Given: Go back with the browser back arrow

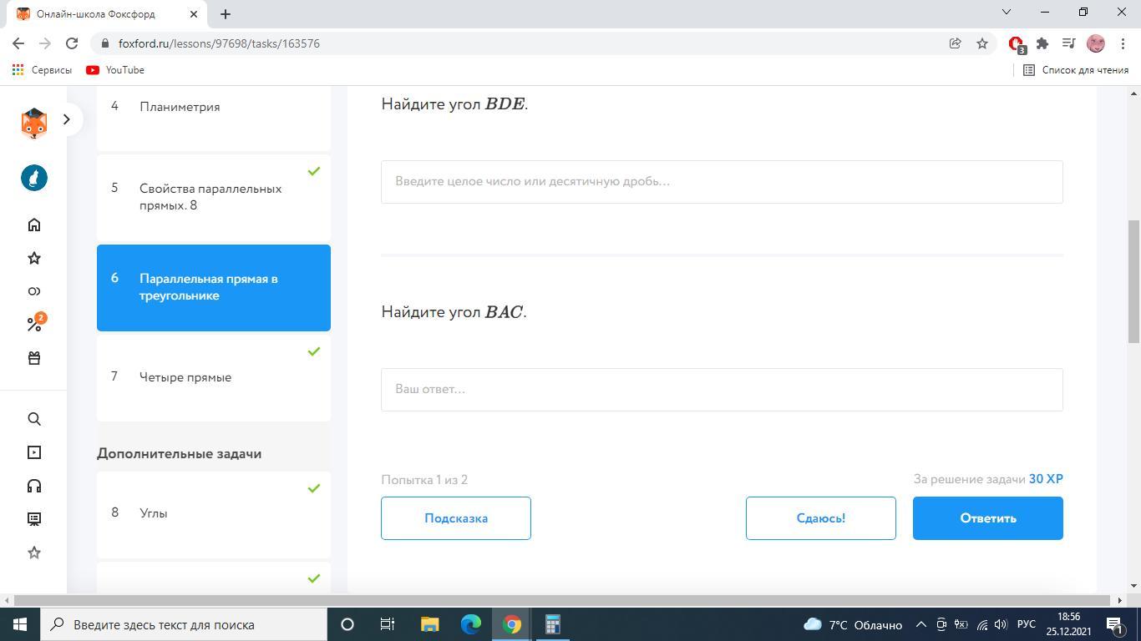Looking at the screenshot, I should tap(18, 43).
